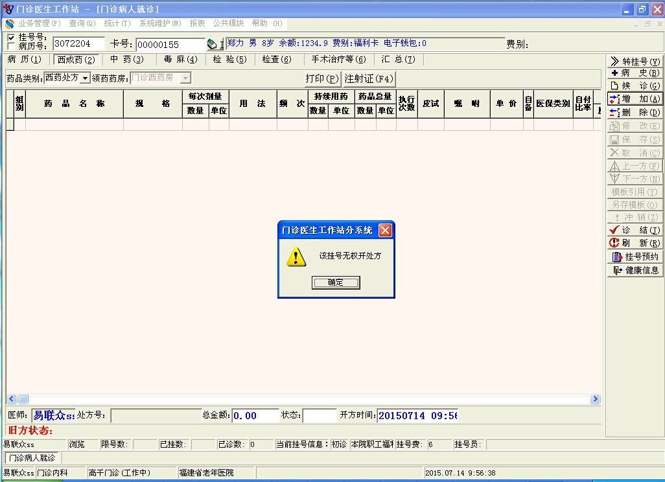Click the 卡号 input field

[x=170, y=45]
